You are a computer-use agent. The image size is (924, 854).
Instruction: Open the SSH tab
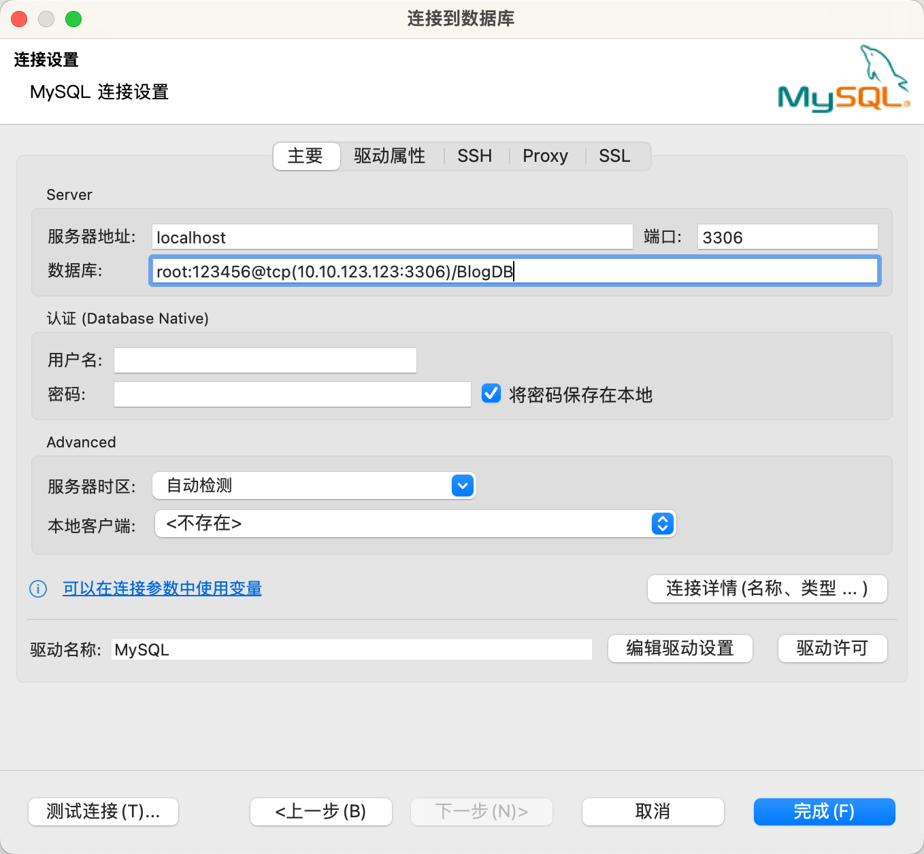point(475,156)
